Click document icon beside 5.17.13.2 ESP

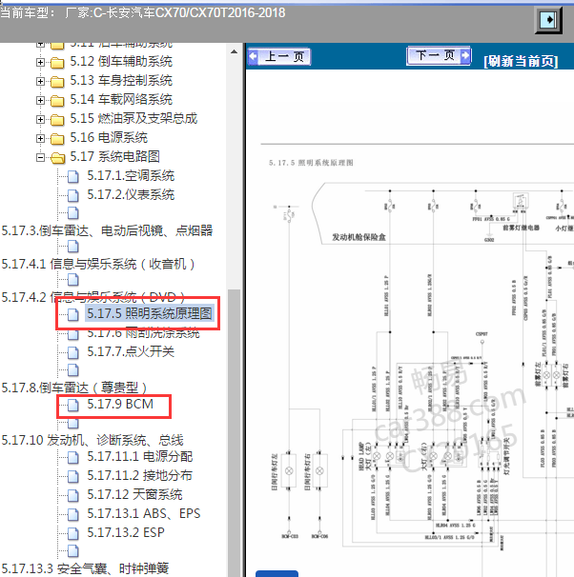point(73,533)
